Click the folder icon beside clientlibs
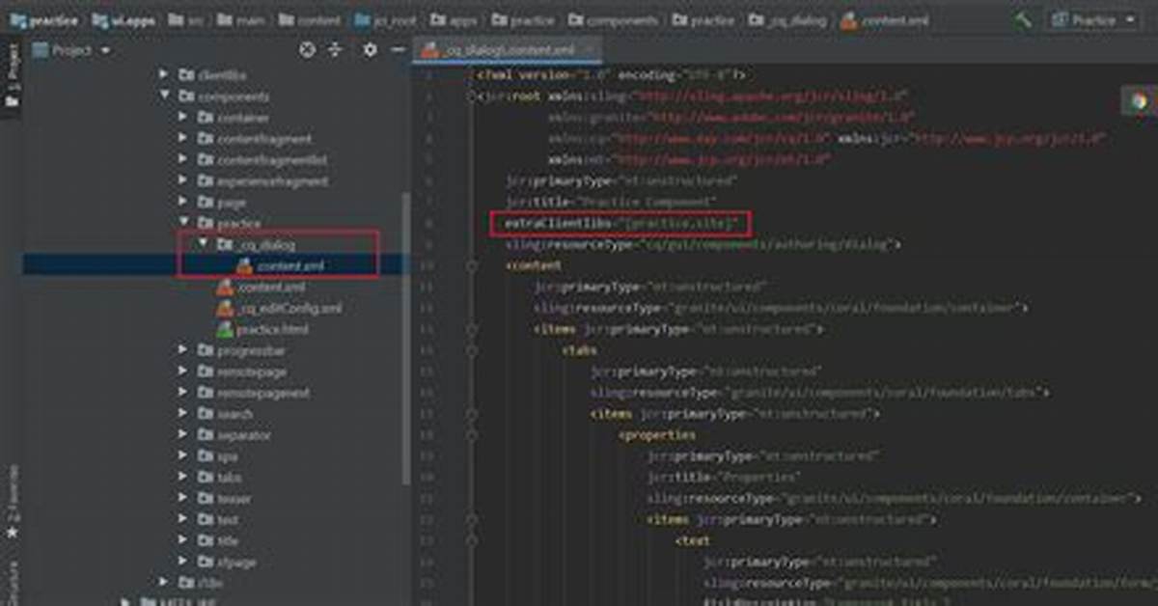This screenshot has height=606, width=1158. point(185,75)
